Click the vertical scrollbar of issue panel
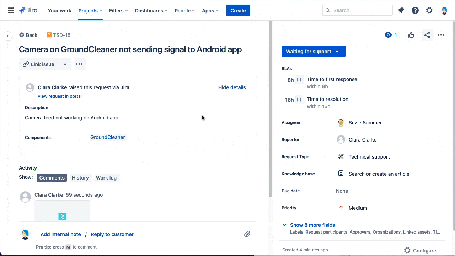The image size is (455, 256). tap(271, 107)
